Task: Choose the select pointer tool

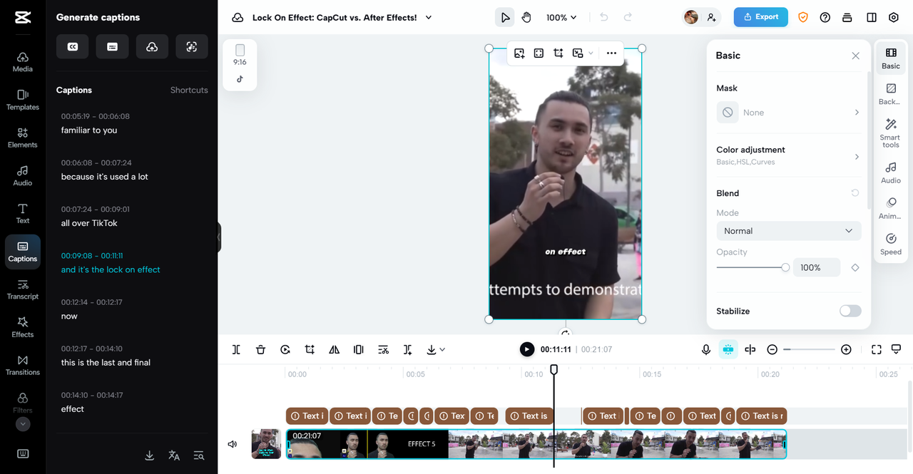Action: coord(505,17)
